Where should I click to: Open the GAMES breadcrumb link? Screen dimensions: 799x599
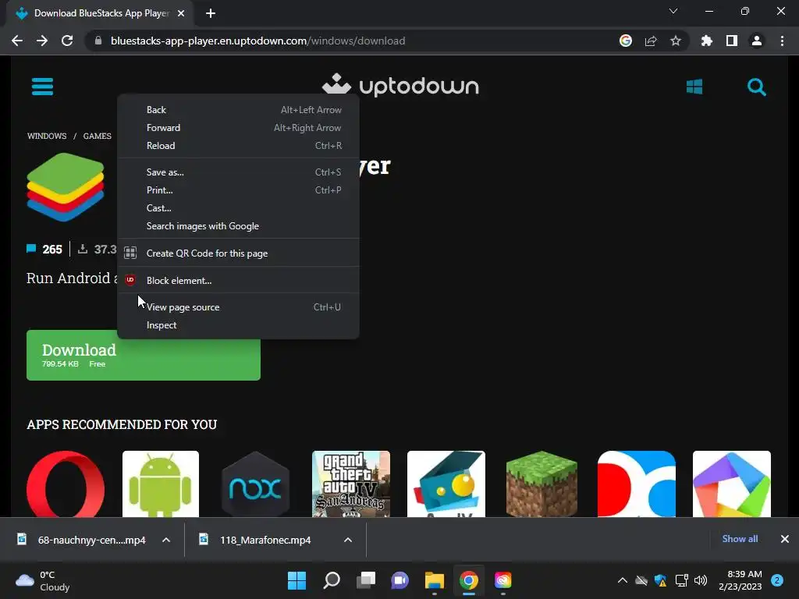click(97, 136)
